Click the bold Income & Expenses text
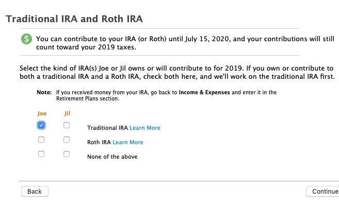Screen dimensions: 339x221 (204, 92)
